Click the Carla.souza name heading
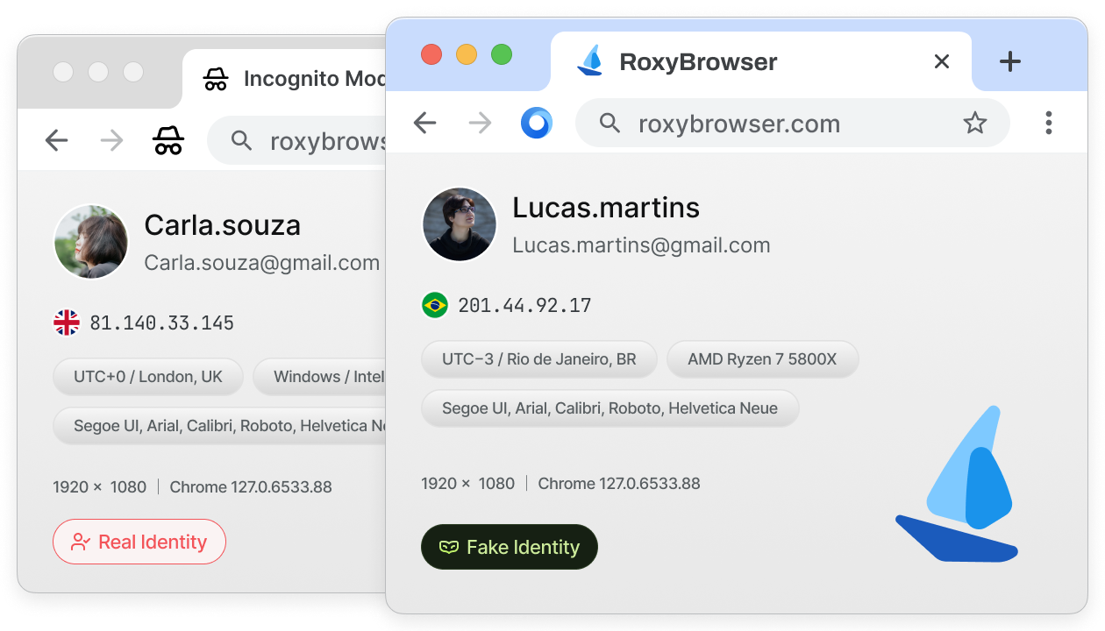The image size is (1105, 631). click(x=223, y=225)
